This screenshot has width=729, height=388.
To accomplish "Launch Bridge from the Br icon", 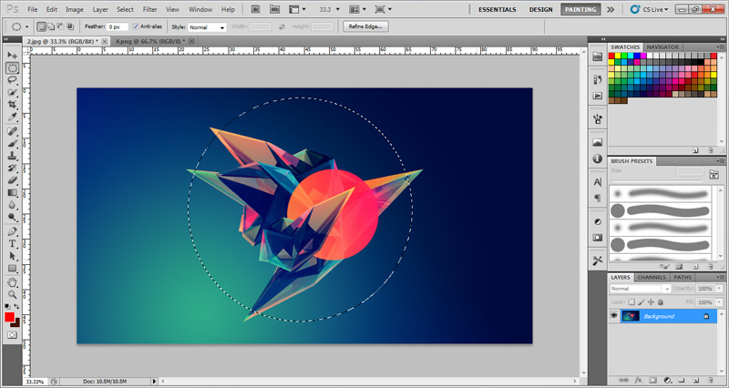I will click(x=255, y=9).
